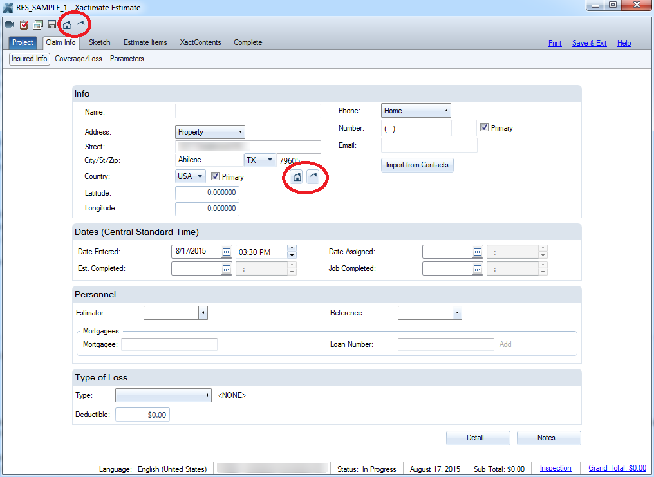Open the Sketch tab
The image size is (654, 477).
(x=100, y=42)
